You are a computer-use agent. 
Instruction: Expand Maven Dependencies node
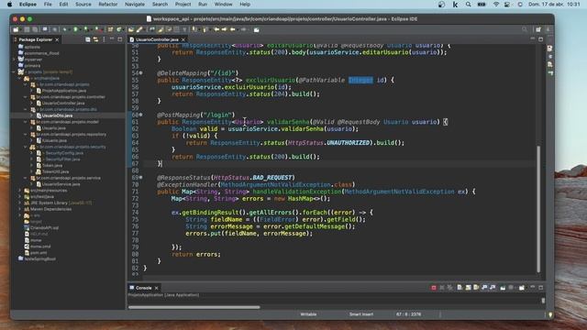click(x=20, y=209)
